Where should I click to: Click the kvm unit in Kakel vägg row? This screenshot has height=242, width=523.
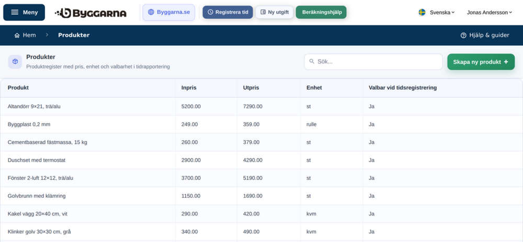tap(312, 214)
